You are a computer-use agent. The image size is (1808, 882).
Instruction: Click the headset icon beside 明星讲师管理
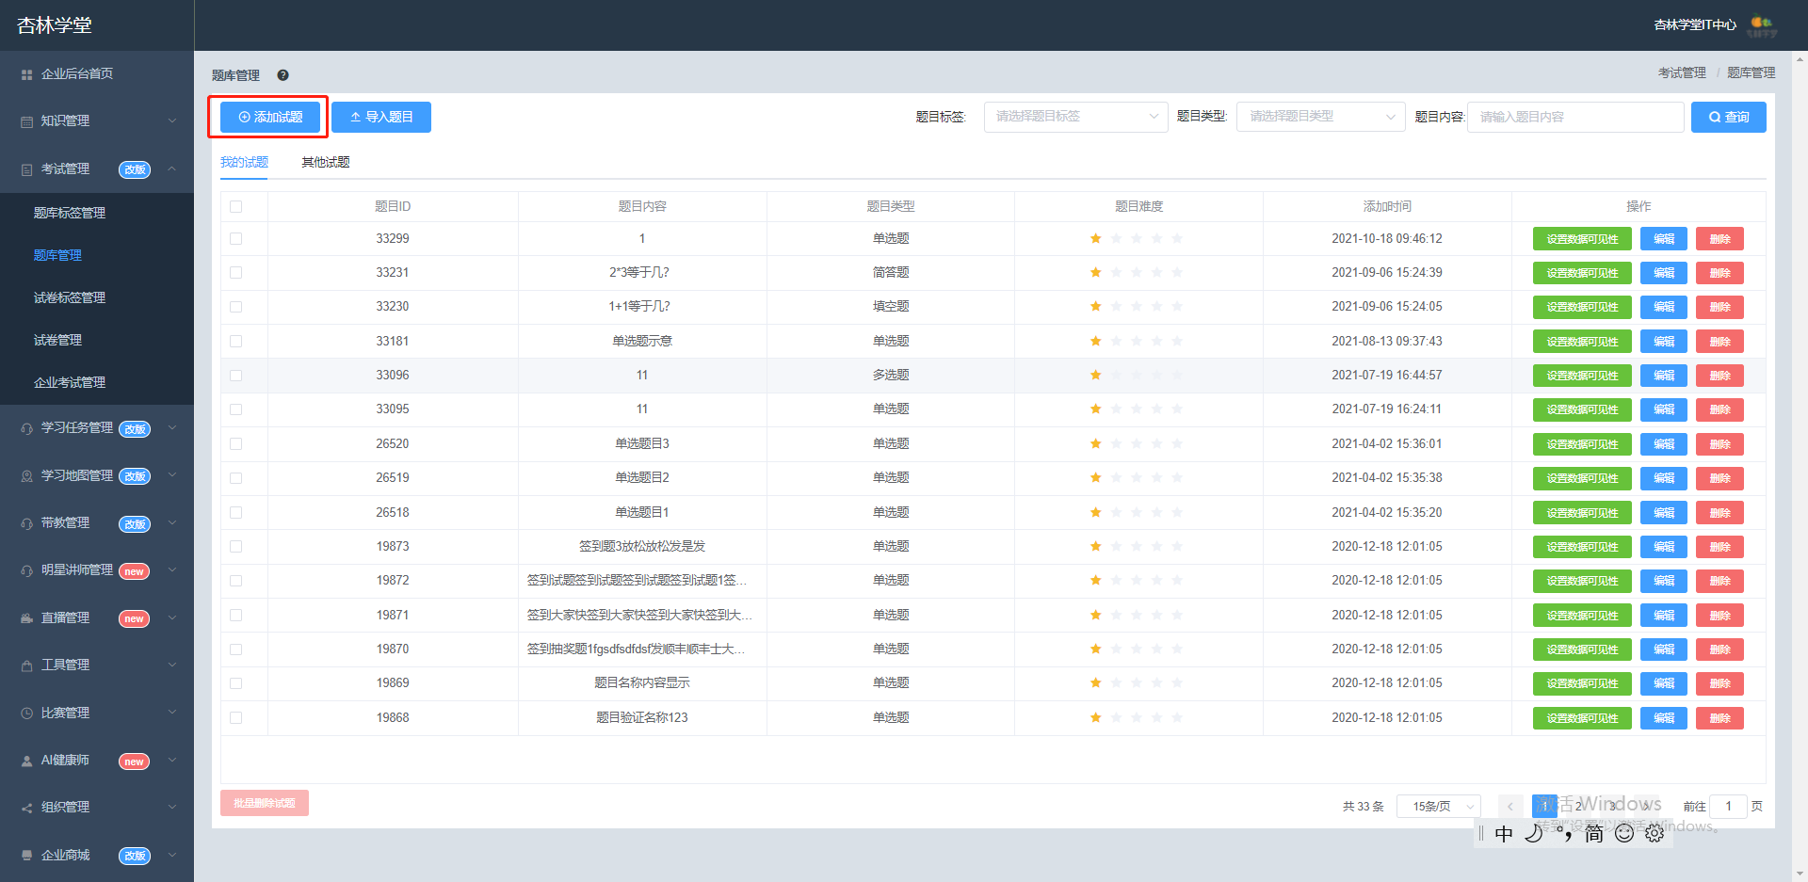click(x=26, y=570)
